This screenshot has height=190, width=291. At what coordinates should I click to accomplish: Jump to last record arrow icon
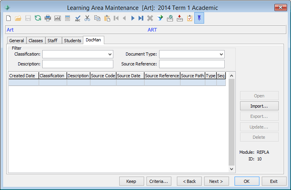141,18
